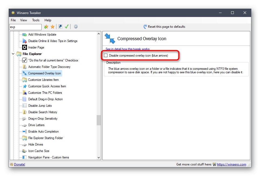
Task: Select Drive Letters entry
Action: 36,125
